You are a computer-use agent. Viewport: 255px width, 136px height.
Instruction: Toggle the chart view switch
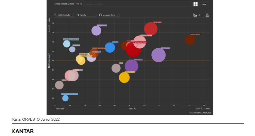(201, 15)
